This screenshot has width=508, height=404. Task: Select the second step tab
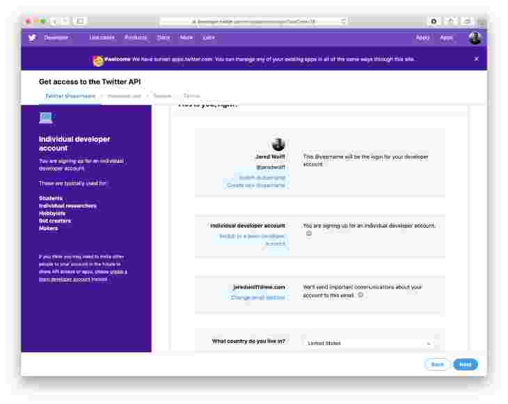[124, 96]
